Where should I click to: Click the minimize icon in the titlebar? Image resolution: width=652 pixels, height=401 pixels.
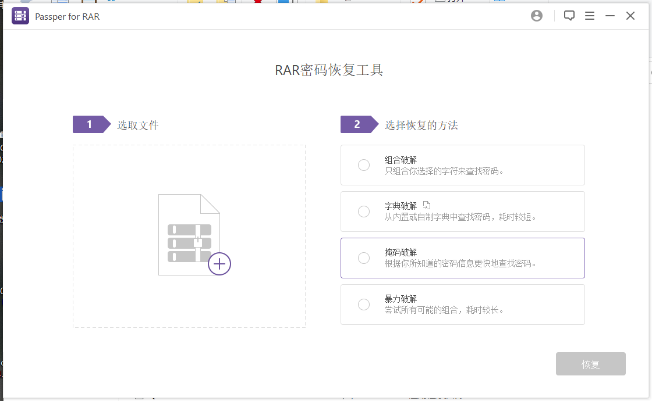610,16
